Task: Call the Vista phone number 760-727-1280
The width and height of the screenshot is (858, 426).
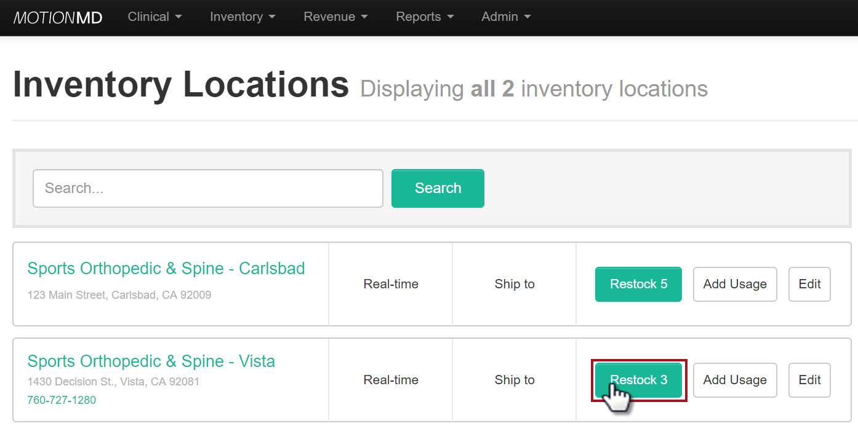Action: click(x=62, y=400)
